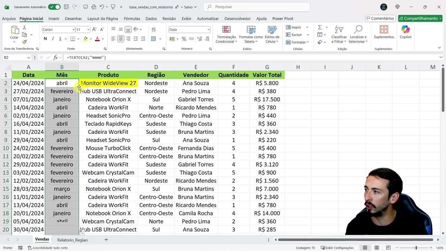Add a new sheet with the plus icon
This screenshot has width=446, height=251.
coord(106,239)
